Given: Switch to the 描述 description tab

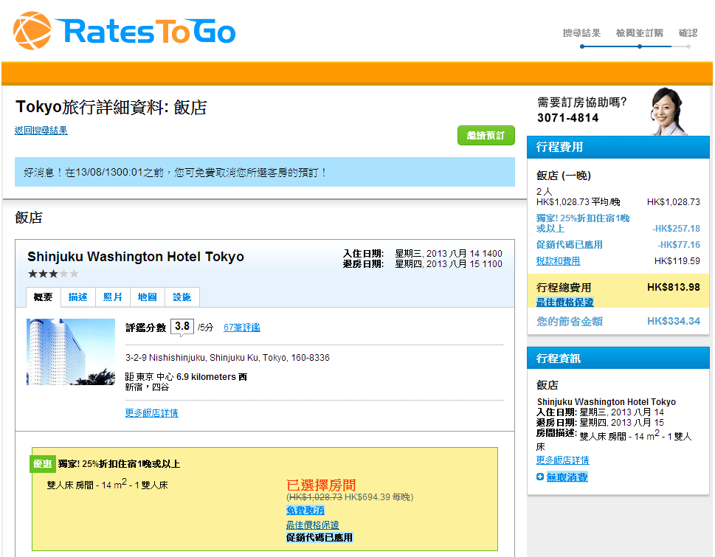Looking at the screenshot, I should click(77, 297).
